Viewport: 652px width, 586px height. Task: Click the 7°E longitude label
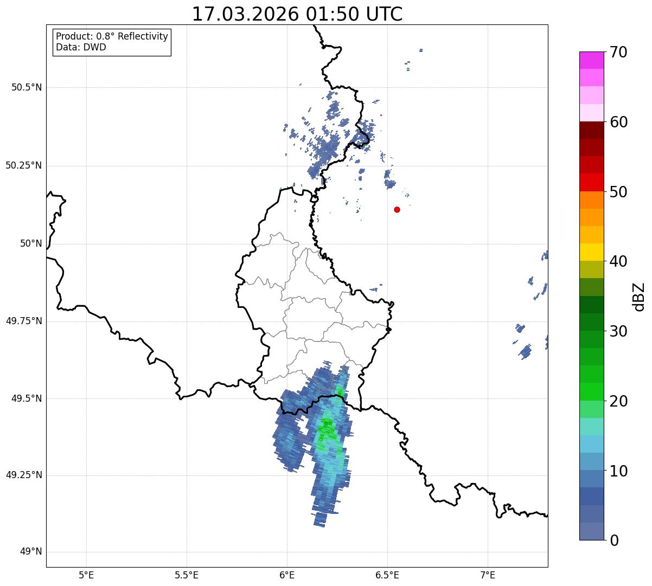pyautogui.click(x=488, y=575)
